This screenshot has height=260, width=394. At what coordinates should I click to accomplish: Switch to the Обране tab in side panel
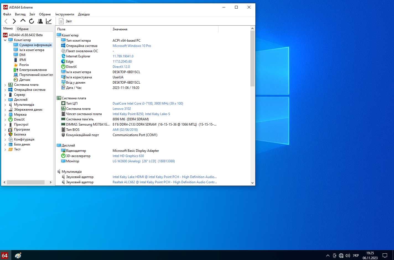click(23, 29)
